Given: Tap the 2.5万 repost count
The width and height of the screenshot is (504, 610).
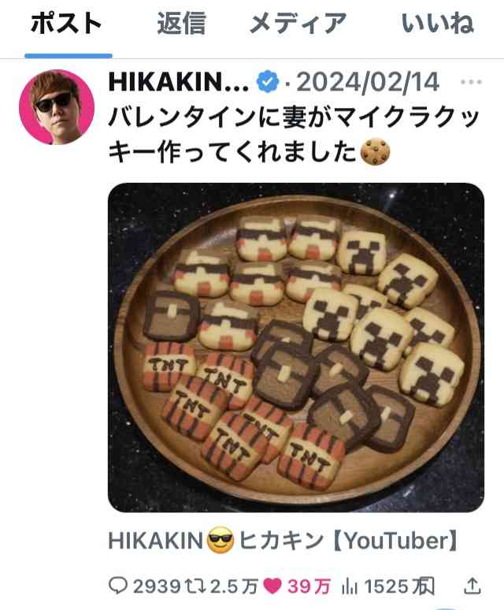Looking at the screenshot, I should 234,586.
